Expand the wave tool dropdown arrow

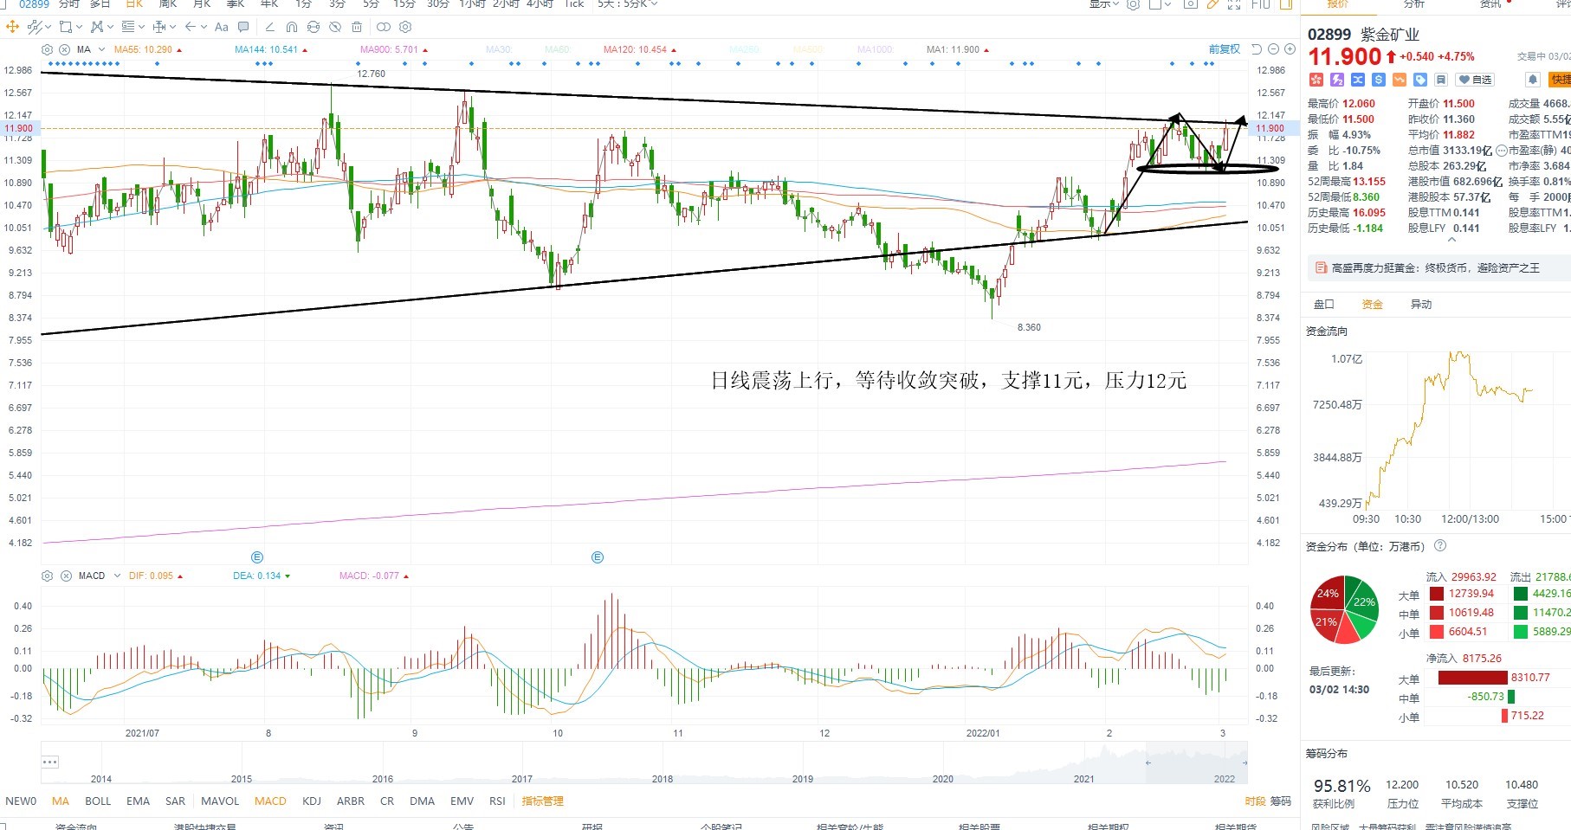110,27
